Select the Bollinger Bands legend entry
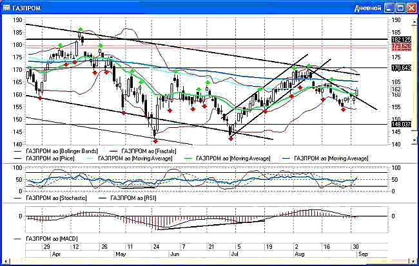 pyautogui.click(x=56, y=151)
